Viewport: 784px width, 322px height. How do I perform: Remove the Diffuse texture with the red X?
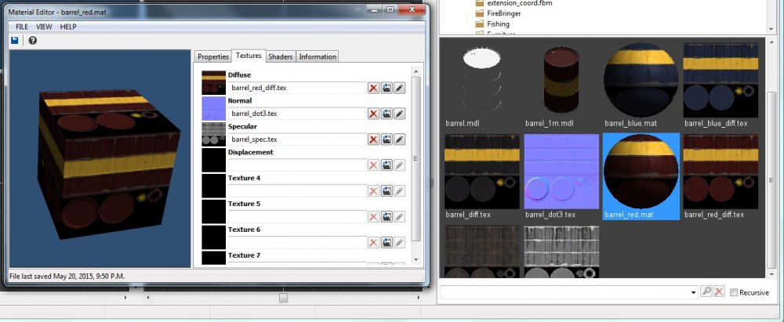tap(373, 88)
